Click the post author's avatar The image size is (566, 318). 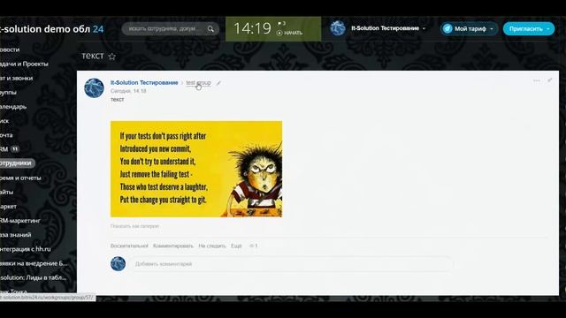[x=94, y=88]
